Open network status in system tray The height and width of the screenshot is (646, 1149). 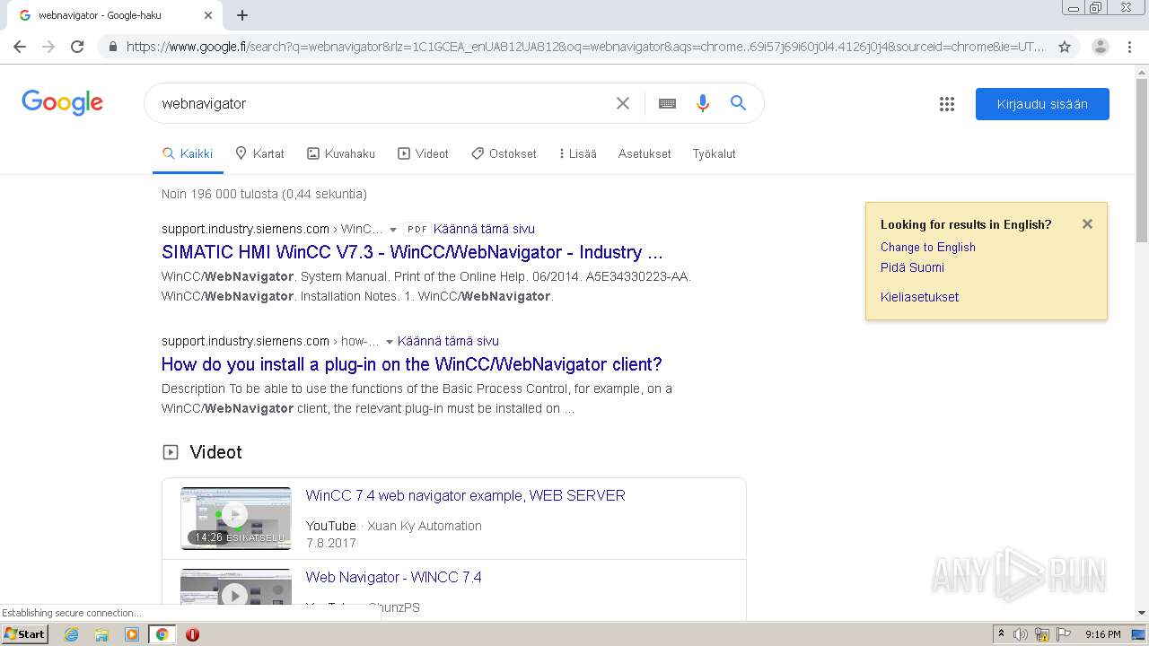click(1042, 634)
